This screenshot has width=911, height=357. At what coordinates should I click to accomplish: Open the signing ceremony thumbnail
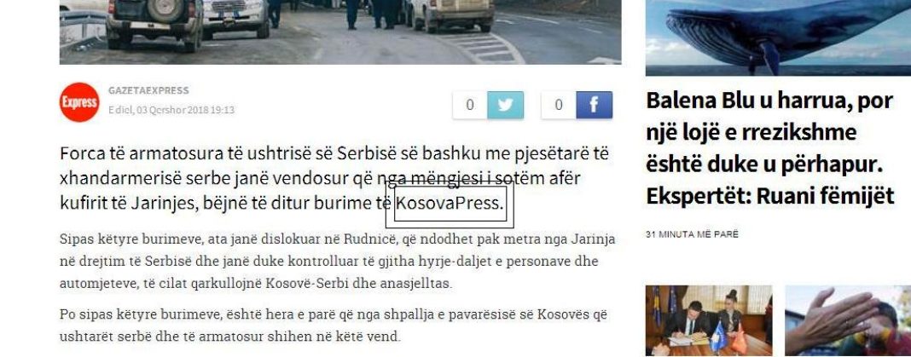coord(709,320)
